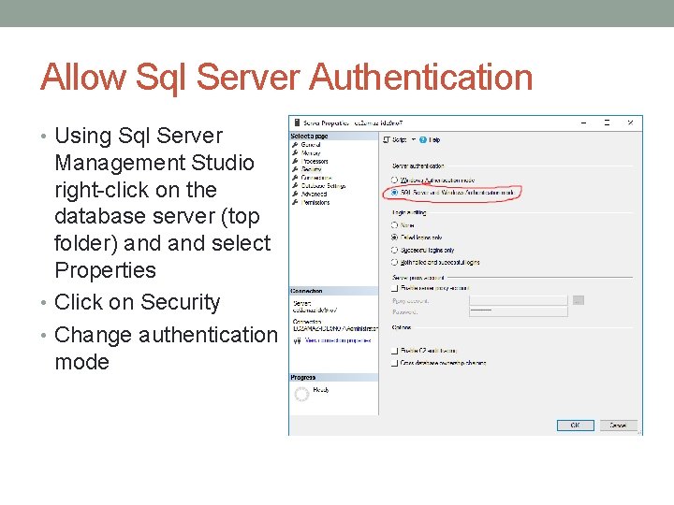The image size is (674, 505).
Task: Choose Successful logins only auditing
Action: tap(394, 250)
